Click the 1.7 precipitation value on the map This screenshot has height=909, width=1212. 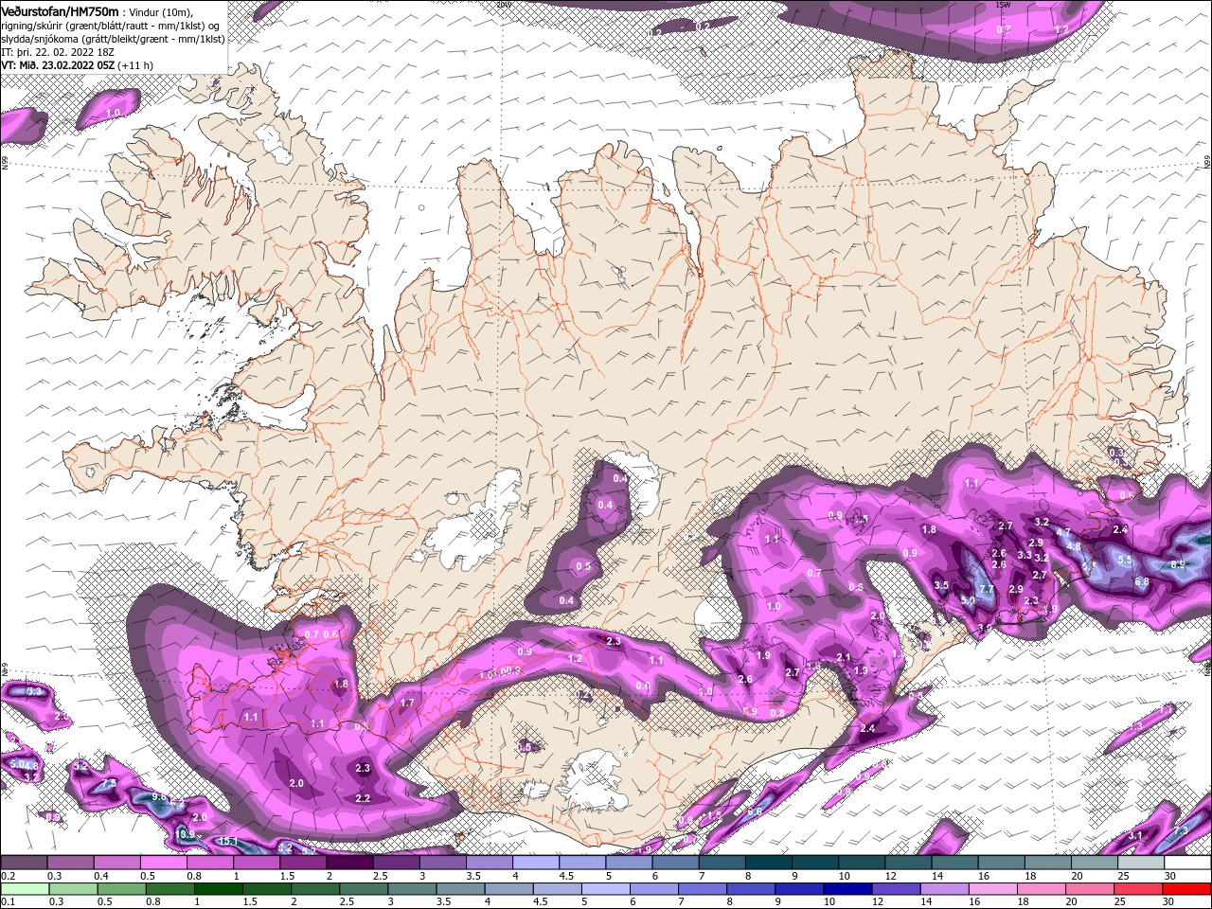click(407, 703)
